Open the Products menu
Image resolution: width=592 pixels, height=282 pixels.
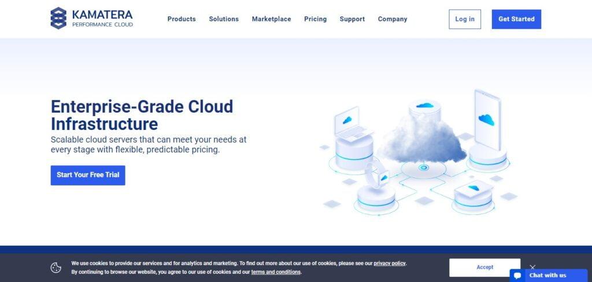[182, 19]
